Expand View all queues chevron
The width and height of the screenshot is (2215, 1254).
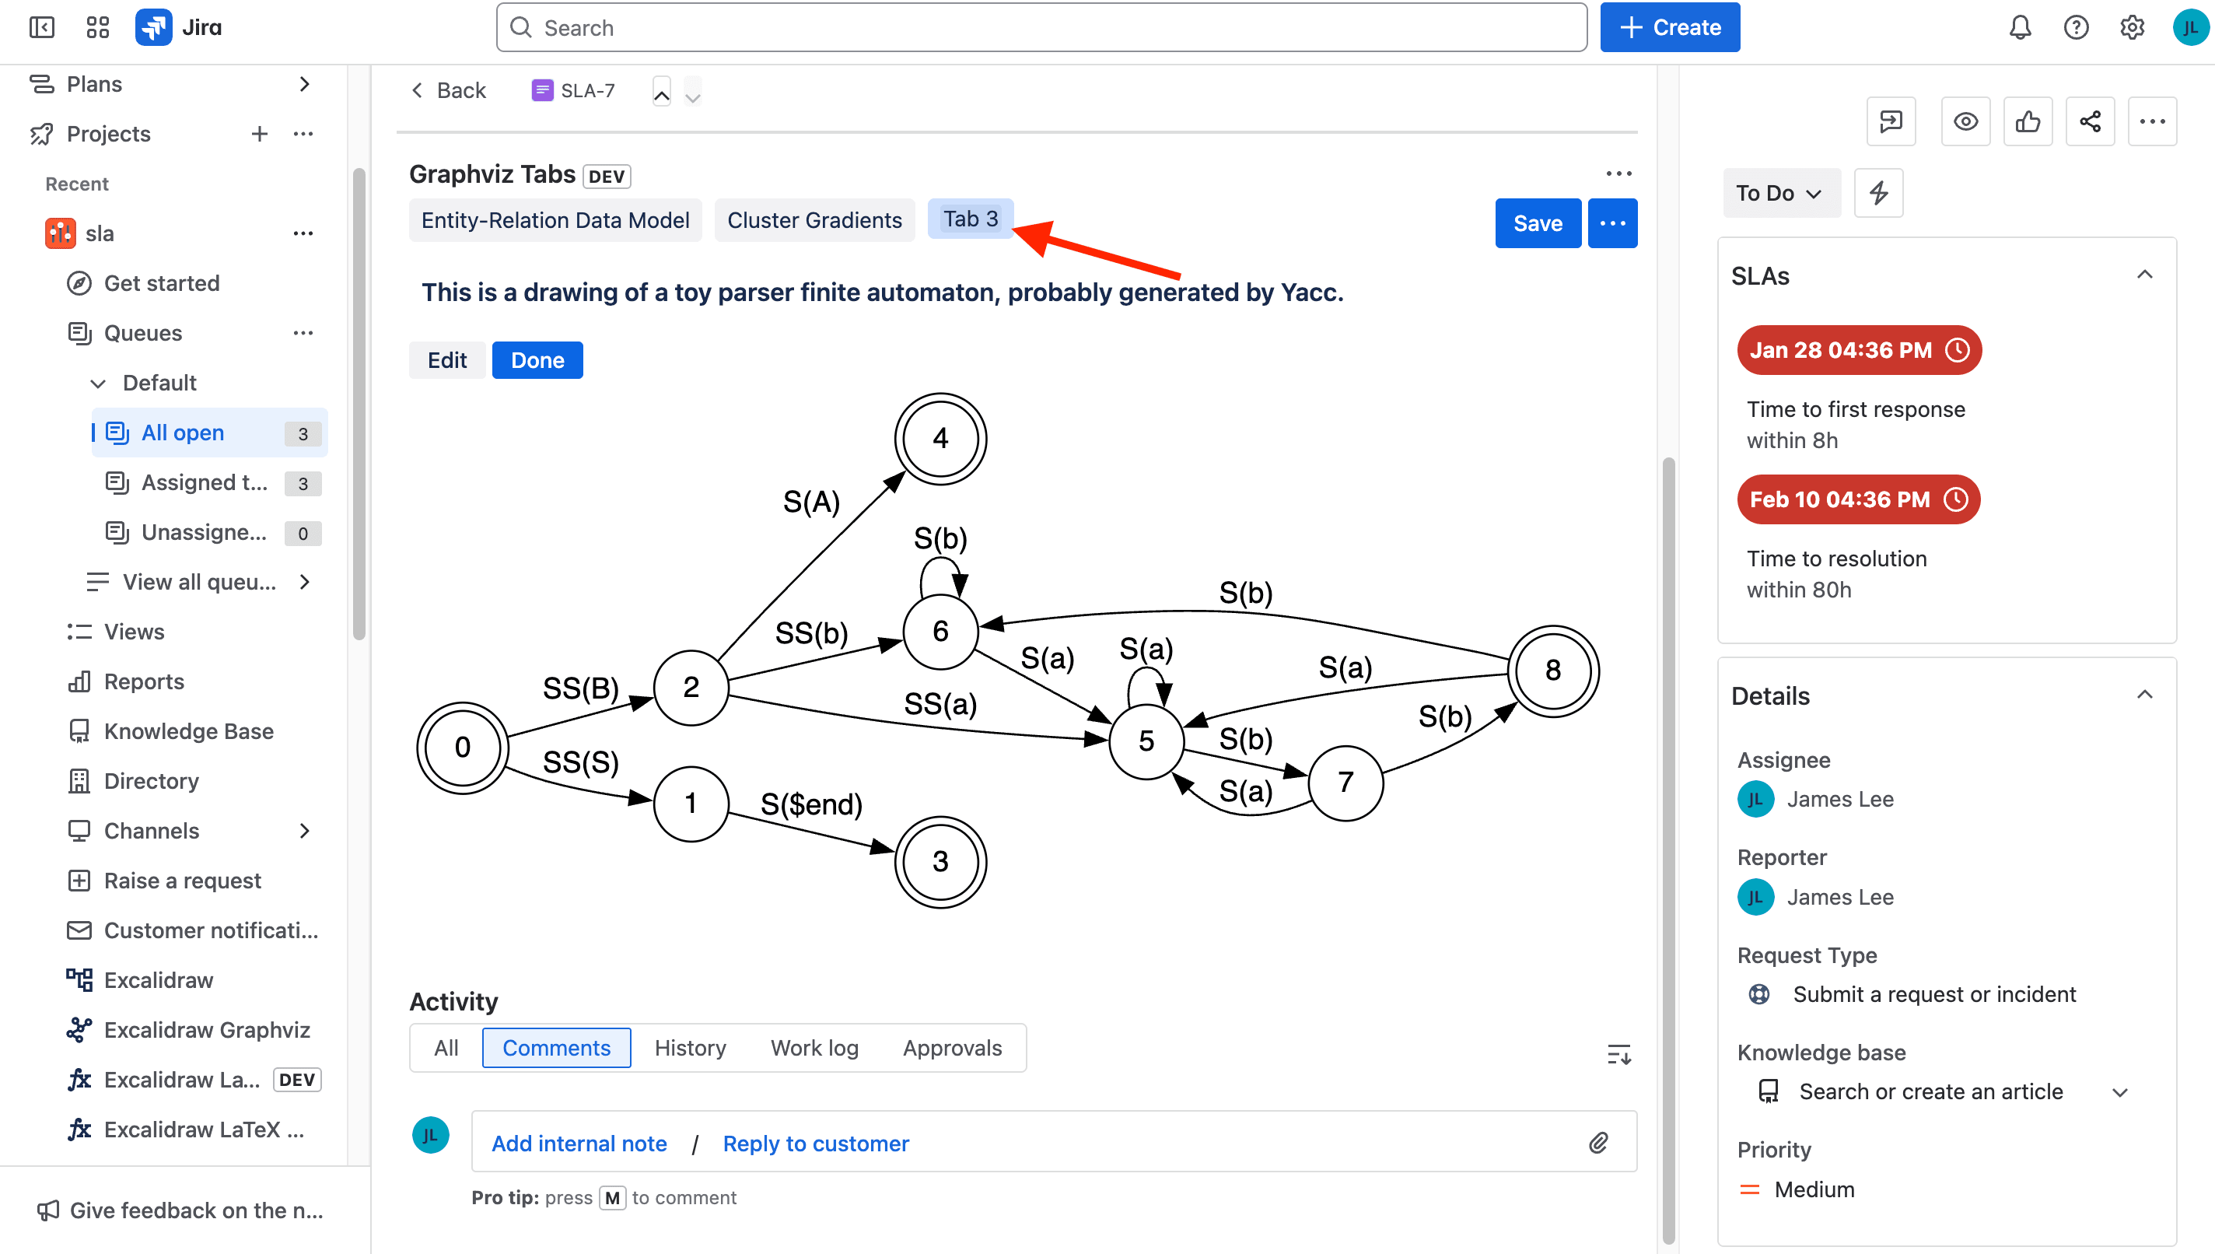coord(304,582)
